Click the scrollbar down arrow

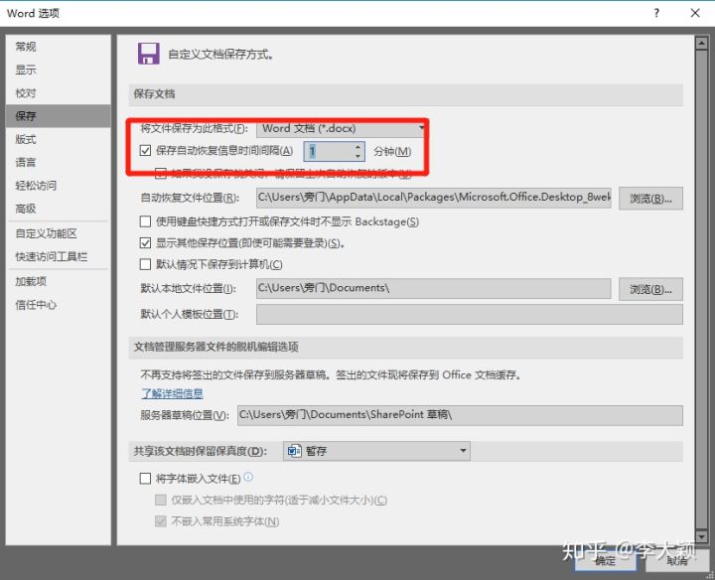(x=701, y=536)
